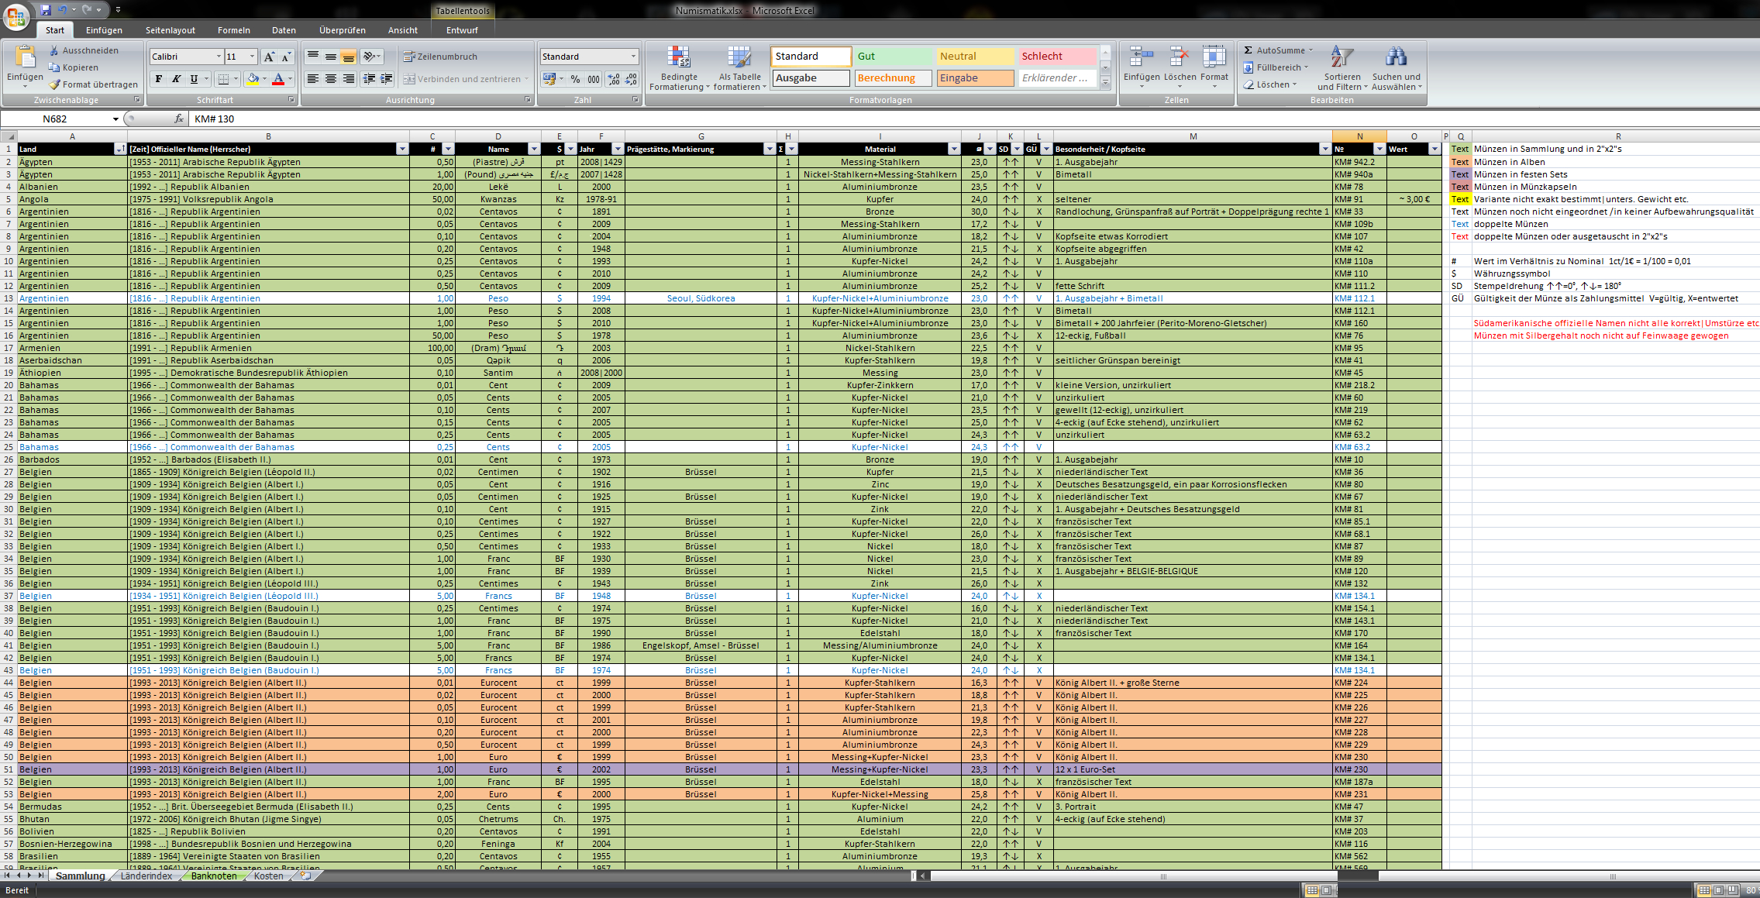Expand the Standard number format combo box

[632, 57]
